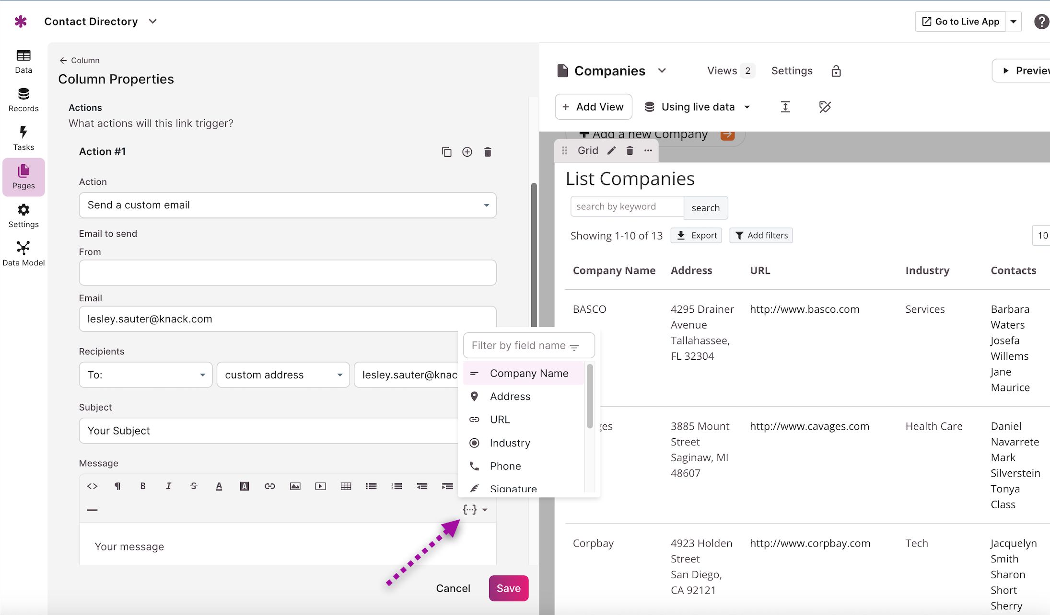Open the Tasks sidebar section
Screen dimensions: 1050x615
(x=23, y=138)
